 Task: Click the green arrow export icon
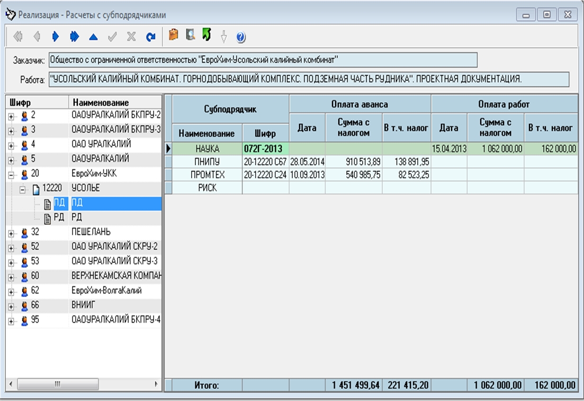(x=206, y=34)
